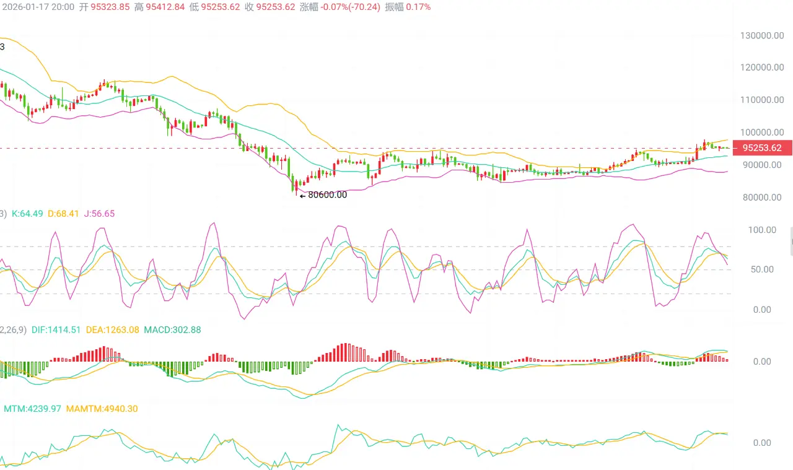Click the 120000.00 price axis label
The width and height of the screenshot is (793, 470).
pyautogui.click(x=762, y=67)
